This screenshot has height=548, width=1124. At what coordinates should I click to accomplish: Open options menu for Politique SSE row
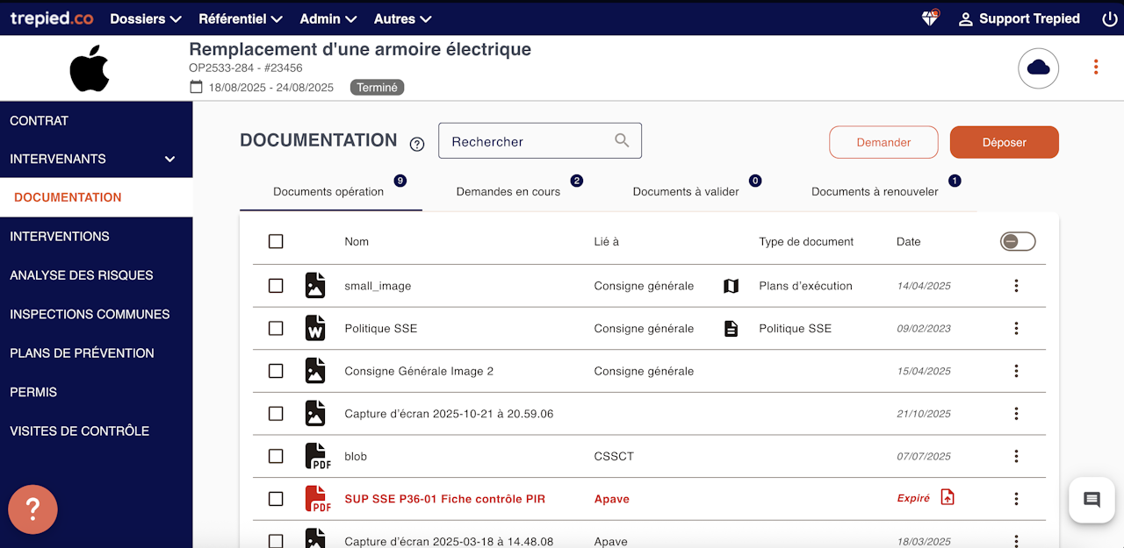click(1016, 328)
